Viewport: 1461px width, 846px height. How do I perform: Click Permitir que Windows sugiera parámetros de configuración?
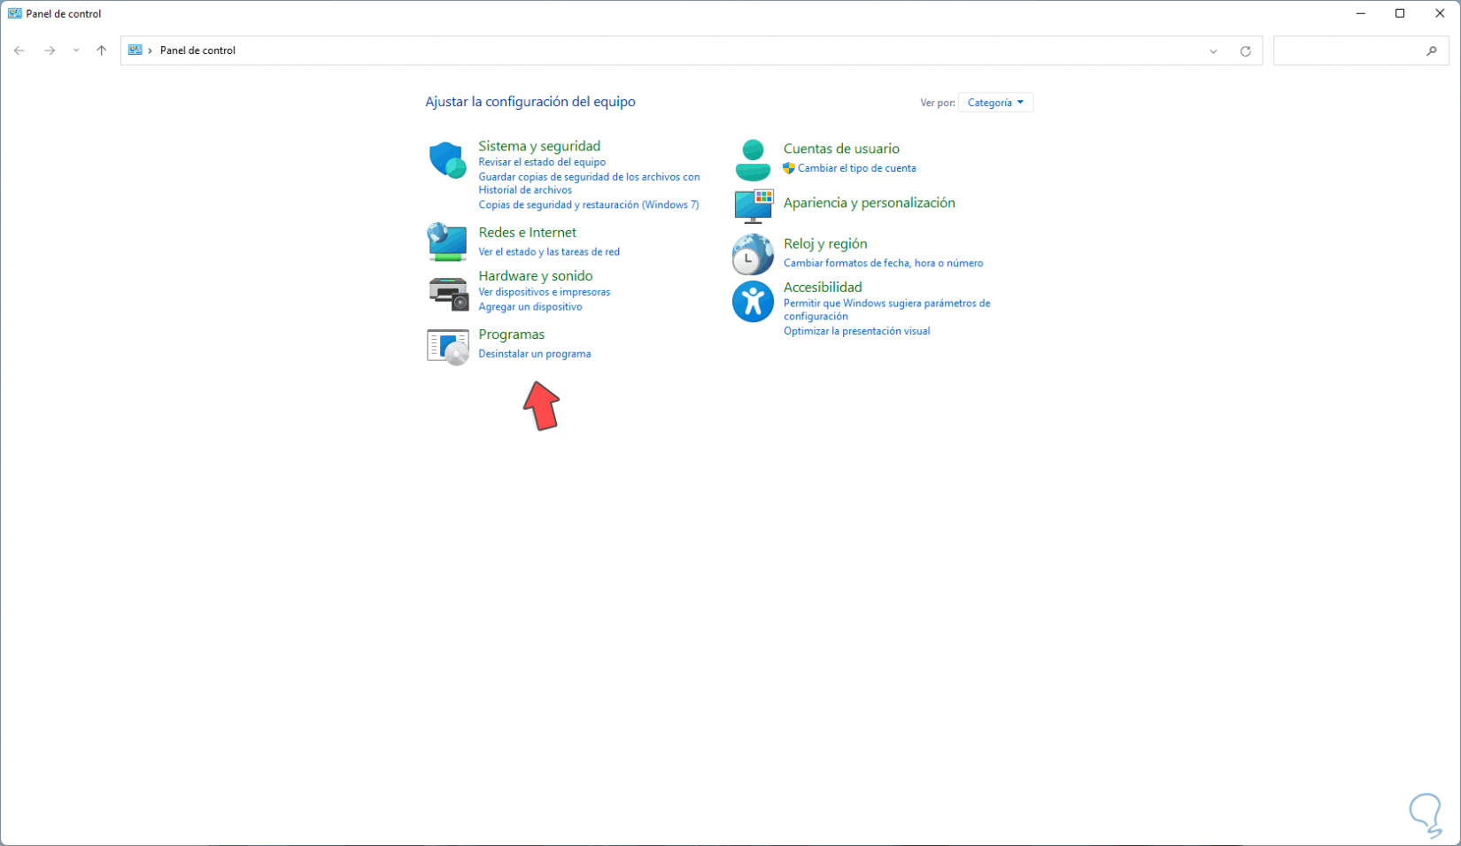tap(886, 310)
